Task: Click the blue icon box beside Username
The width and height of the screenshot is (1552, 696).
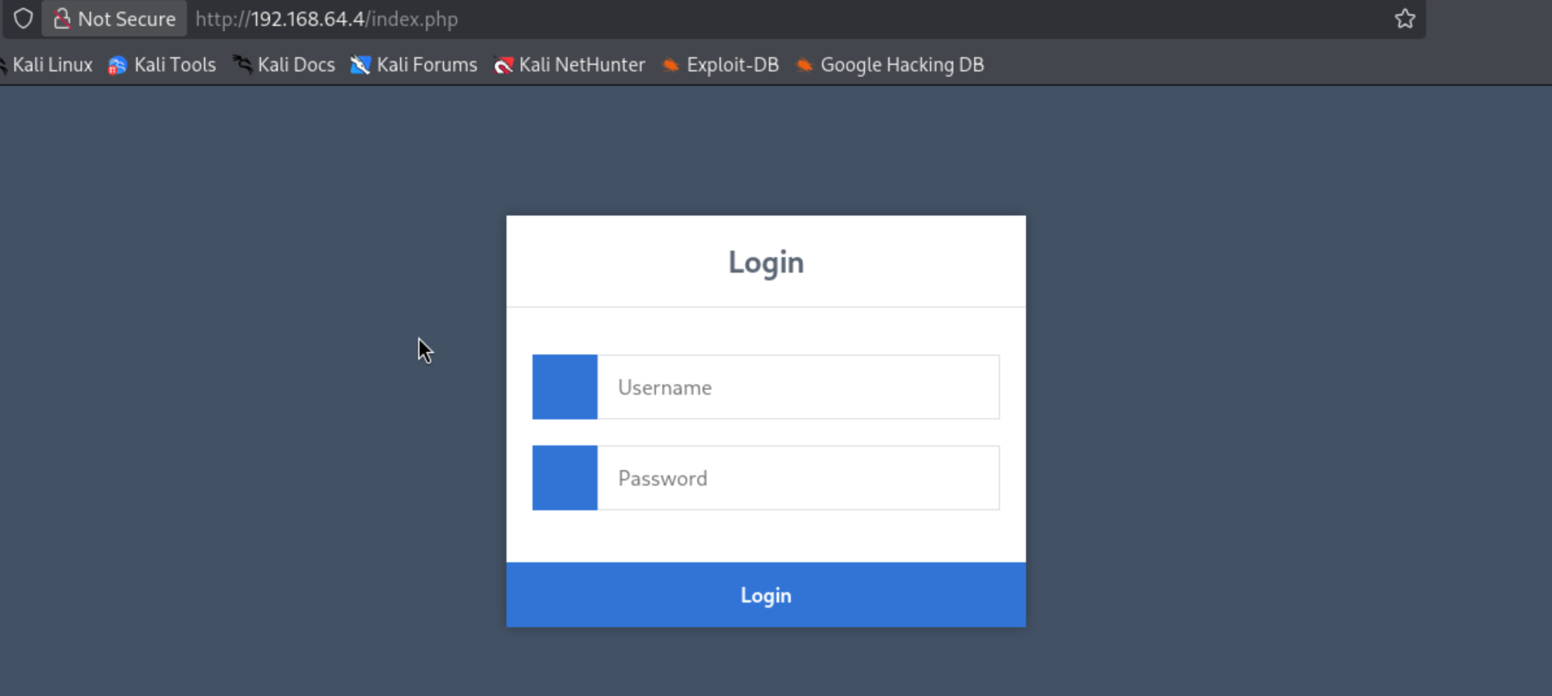Action: point(564,387)
